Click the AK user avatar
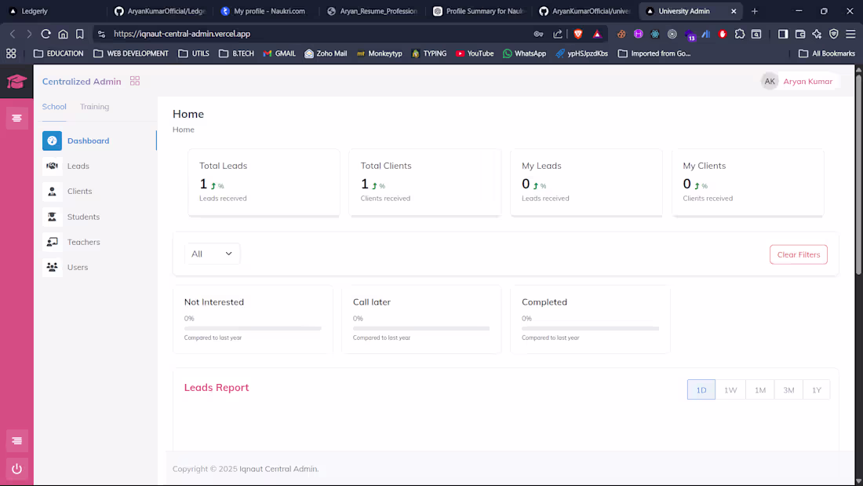The image size is (863, 486). click(770, 81)
